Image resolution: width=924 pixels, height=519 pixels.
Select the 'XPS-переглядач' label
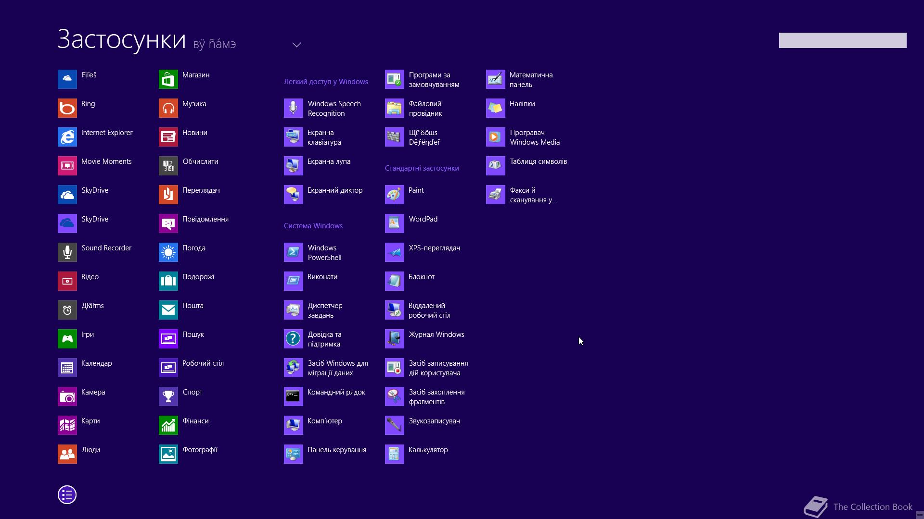435,248
